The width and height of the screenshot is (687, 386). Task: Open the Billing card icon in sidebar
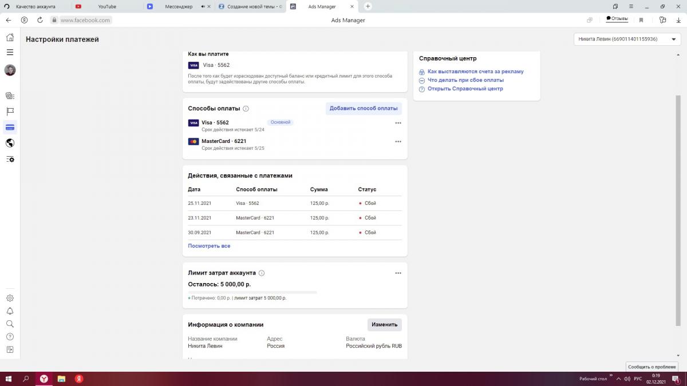pos(10,127)
